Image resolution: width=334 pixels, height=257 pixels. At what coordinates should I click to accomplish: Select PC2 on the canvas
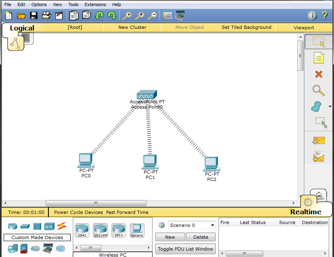pos(211,164)
